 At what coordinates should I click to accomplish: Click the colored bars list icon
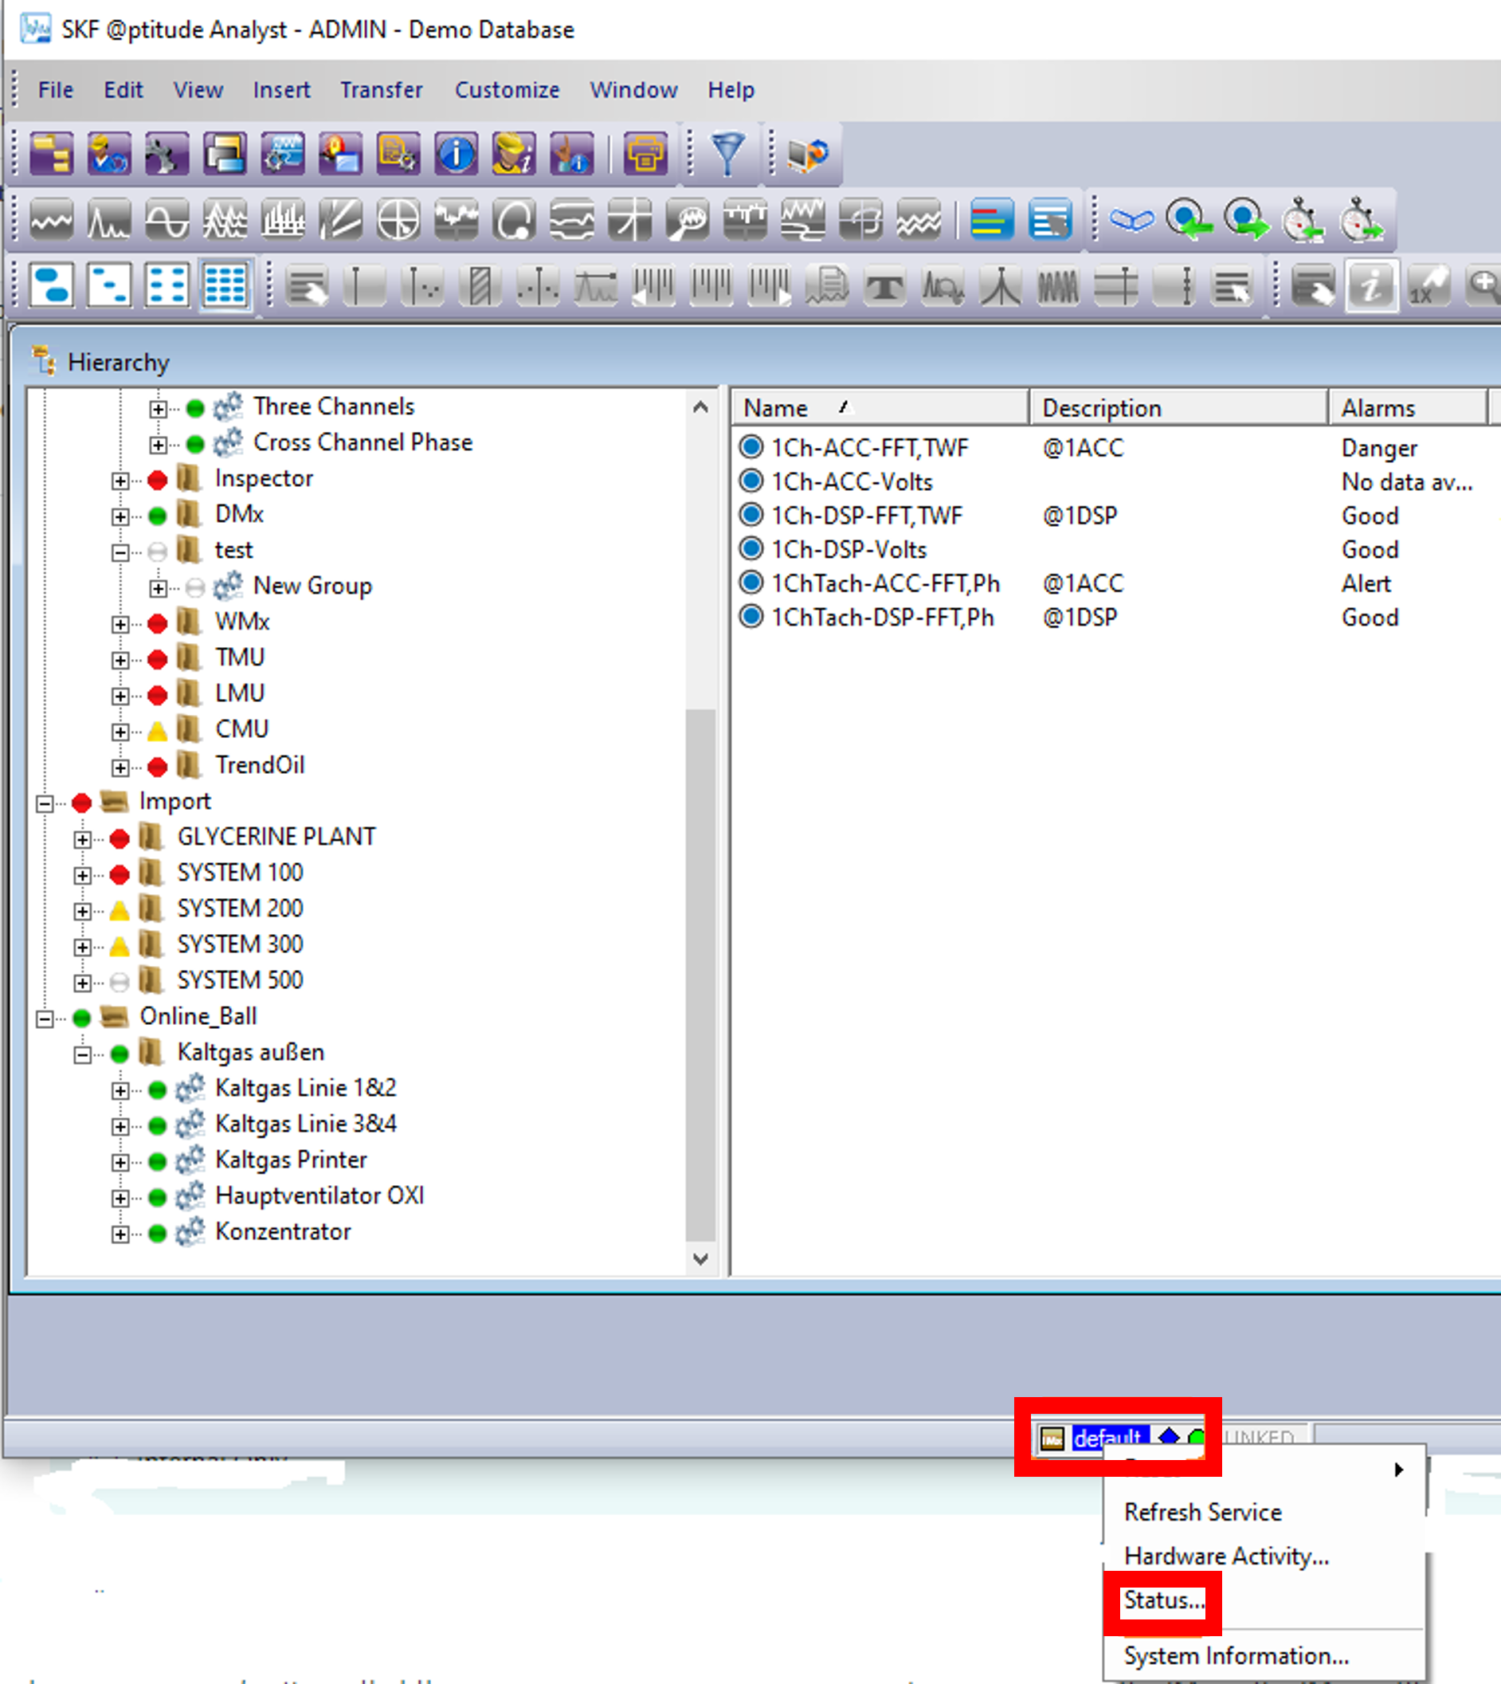tap(991, 220)
